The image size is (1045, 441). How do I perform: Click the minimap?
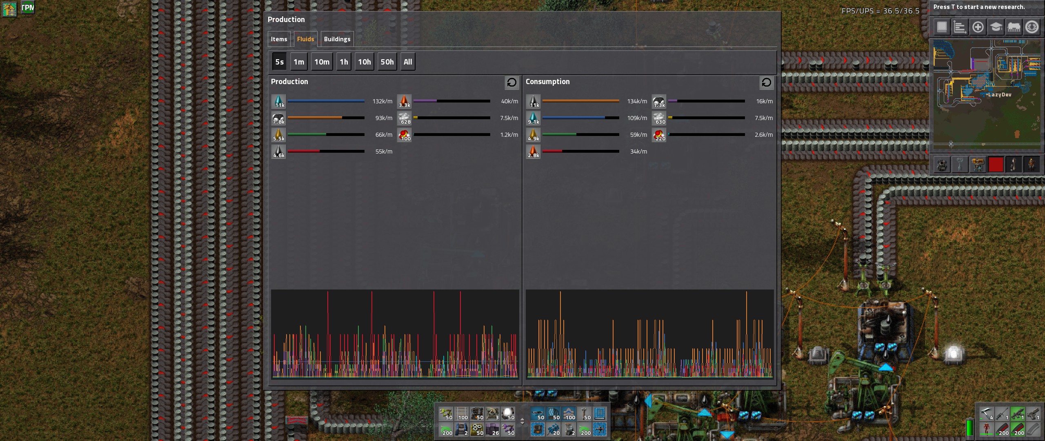pos(987,94)
